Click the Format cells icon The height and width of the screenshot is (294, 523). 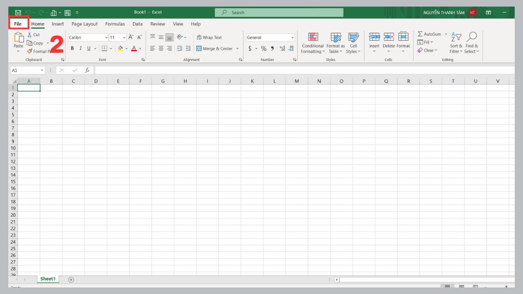(x=403, y=37)
